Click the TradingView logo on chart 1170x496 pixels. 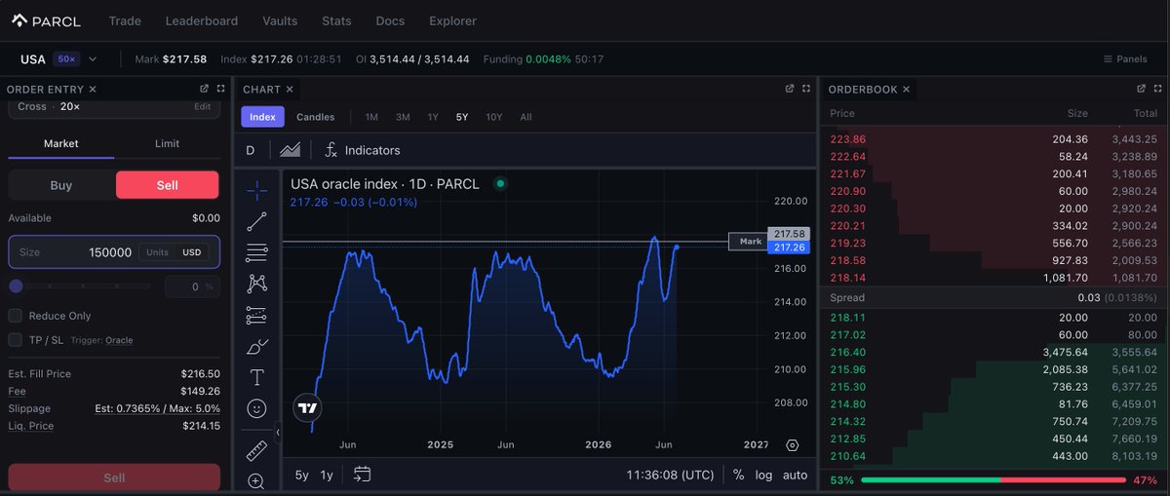tap(307, 408)
